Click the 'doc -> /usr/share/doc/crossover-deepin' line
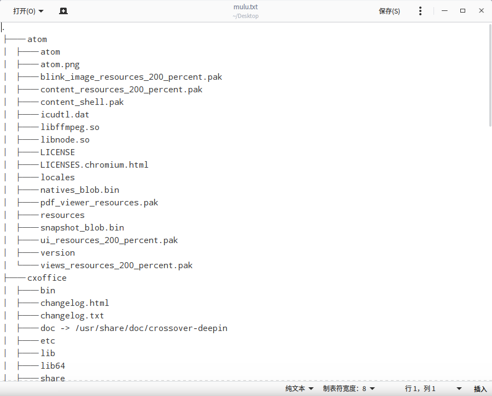 tap(134, 328)
